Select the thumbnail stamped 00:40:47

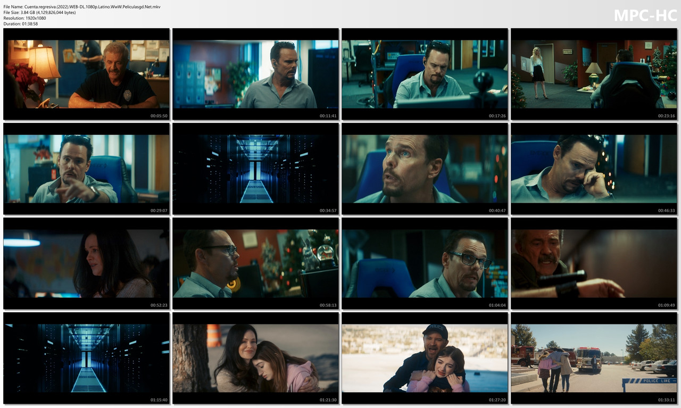425,169
